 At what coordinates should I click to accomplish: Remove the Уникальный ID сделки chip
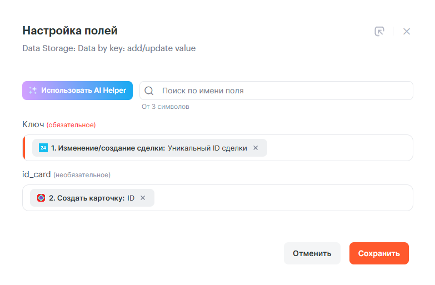click(256, 148)
